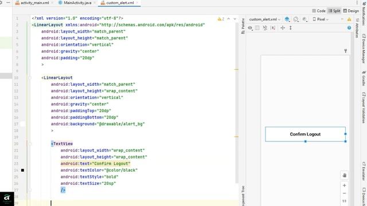Click the android:paddingBottom="20dp" line
Viewport: 367px width, 206px height.
pos(84,117)
